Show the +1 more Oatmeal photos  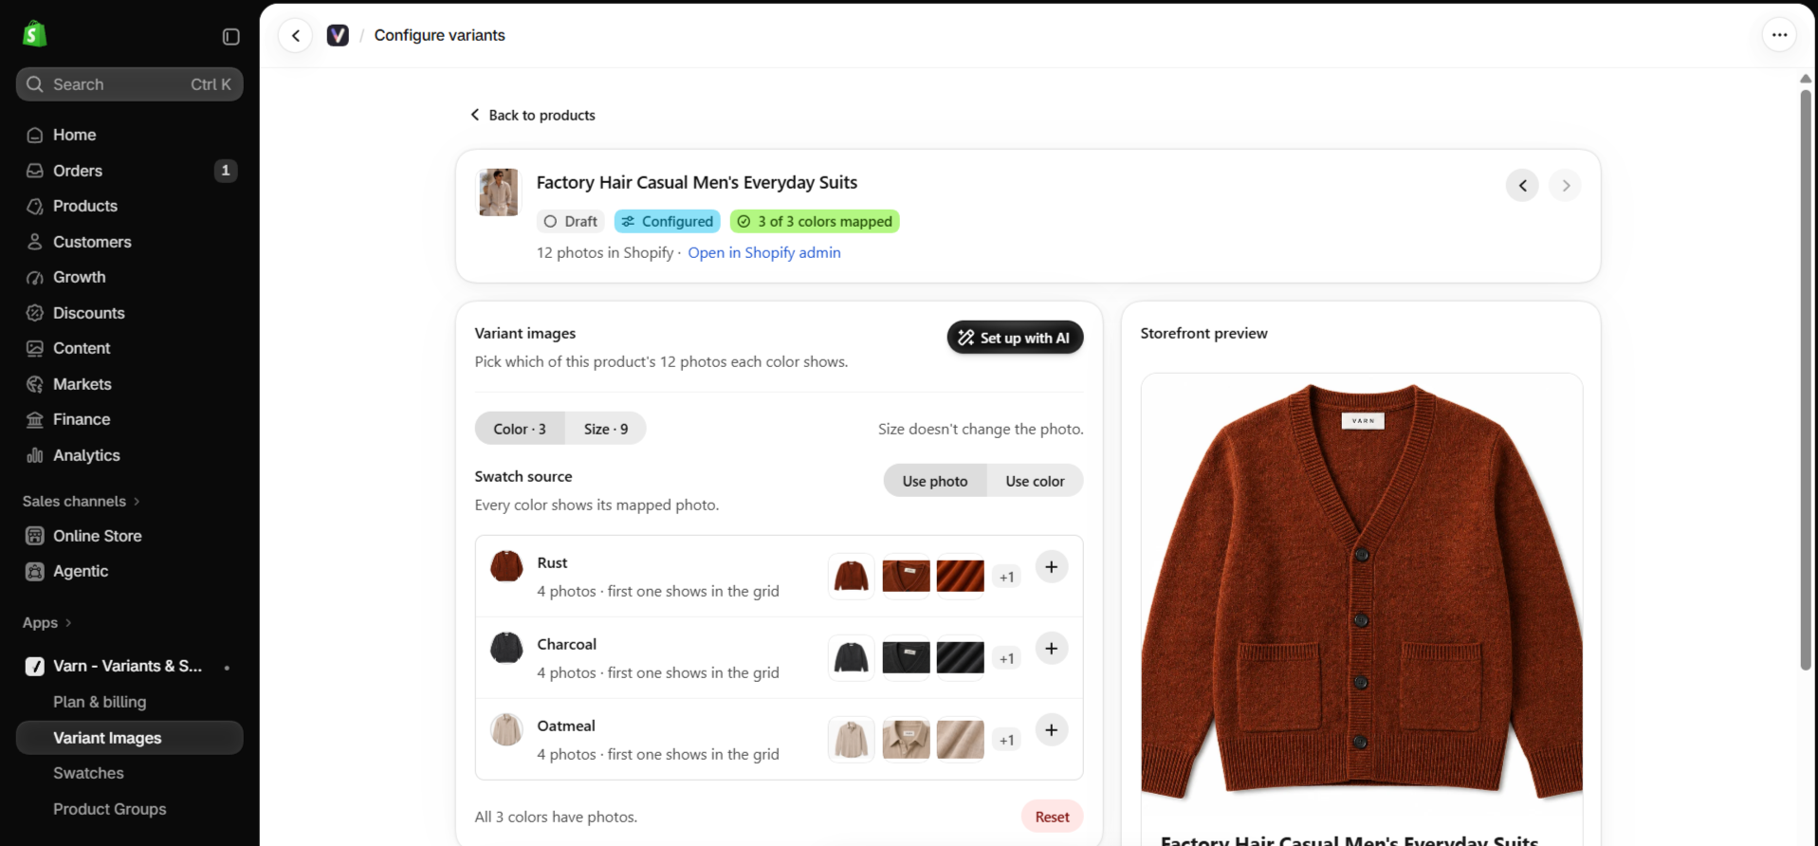click(1006, 740)
